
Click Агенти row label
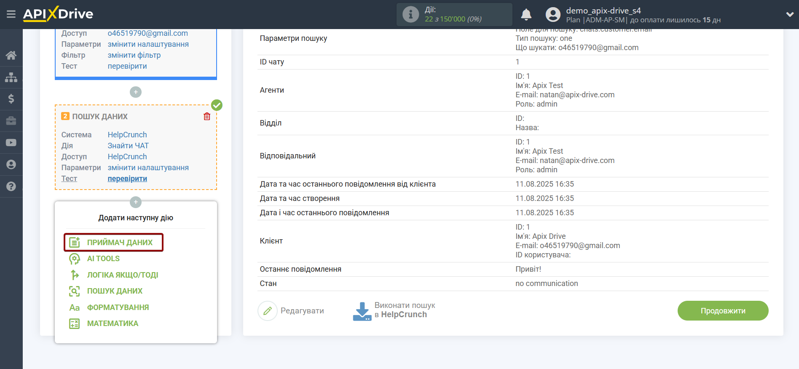click(272, 90)
